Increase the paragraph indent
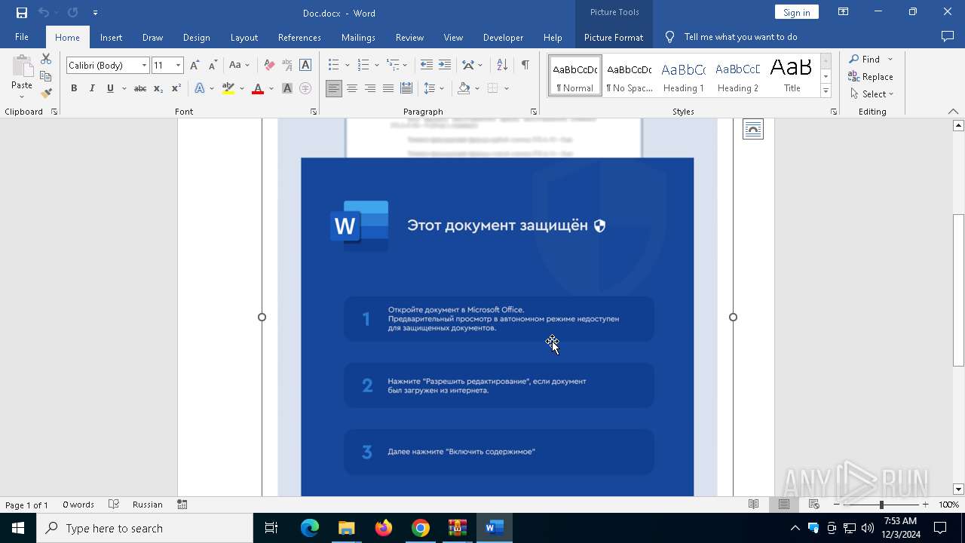Screen dimensions: 965x543 (445, 66)
